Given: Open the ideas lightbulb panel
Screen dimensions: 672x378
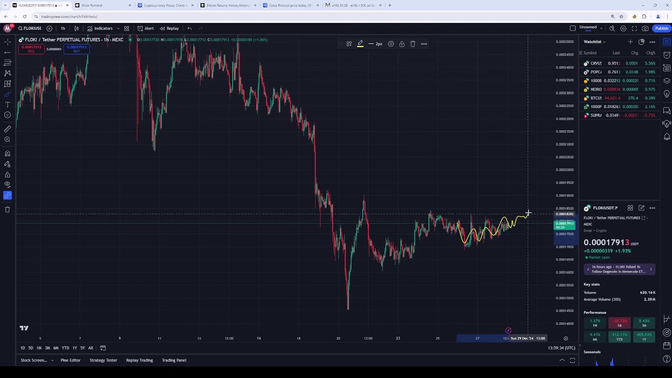Looking at the screenshot, I should click(667, 94).
